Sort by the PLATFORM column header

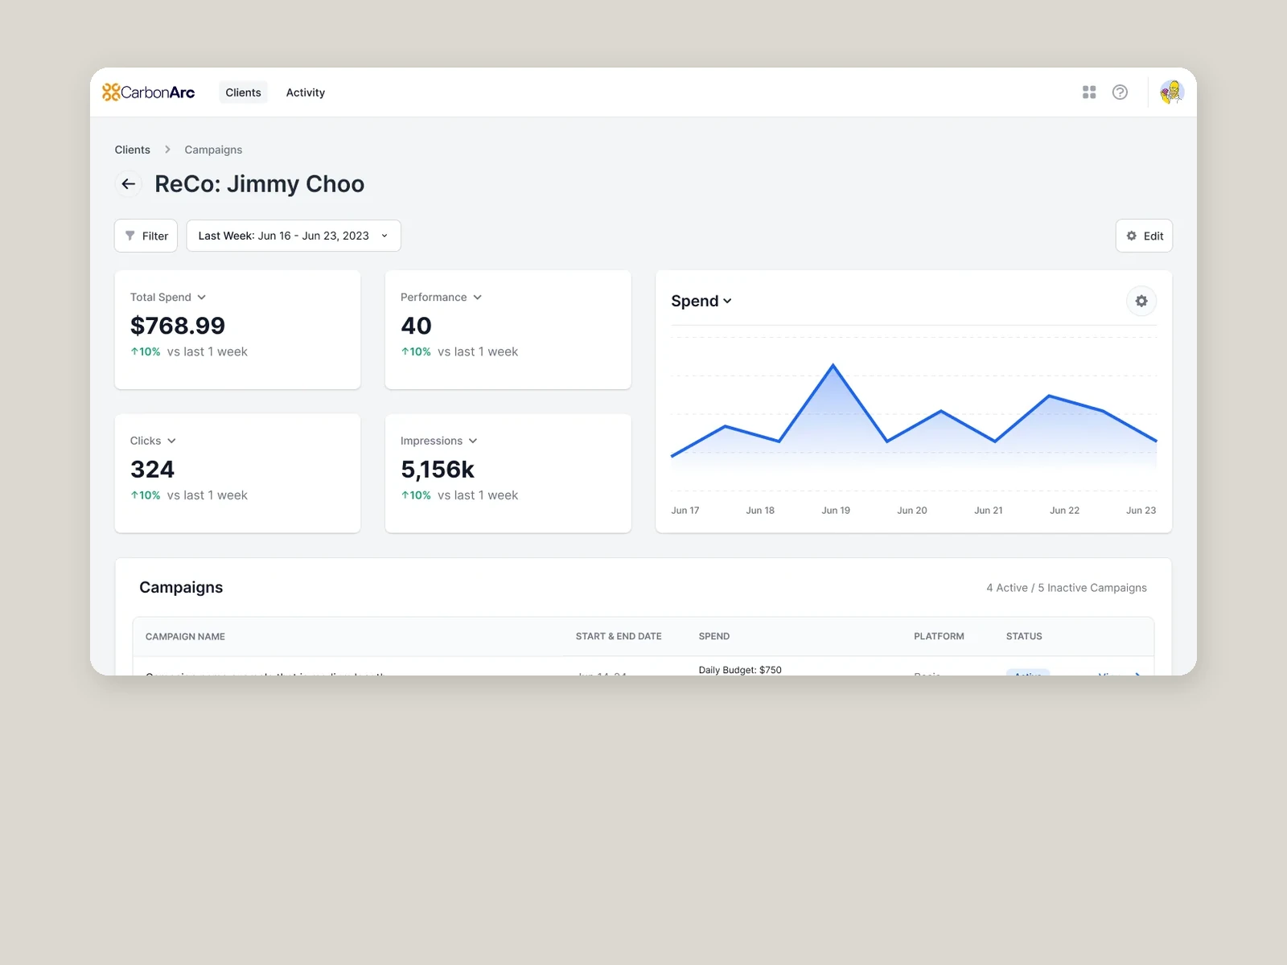pyautogui.click(x=939, y=636)
